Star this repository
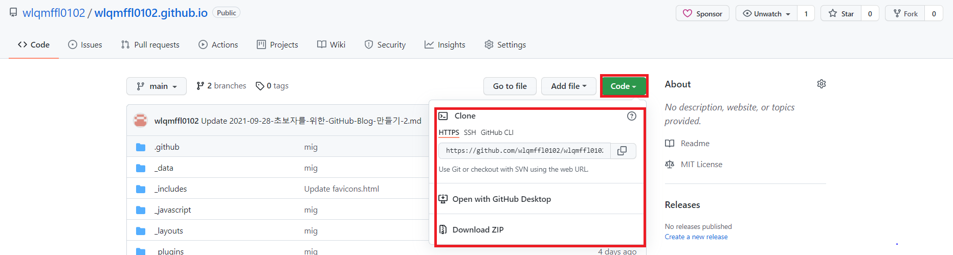 pos(841,14)
